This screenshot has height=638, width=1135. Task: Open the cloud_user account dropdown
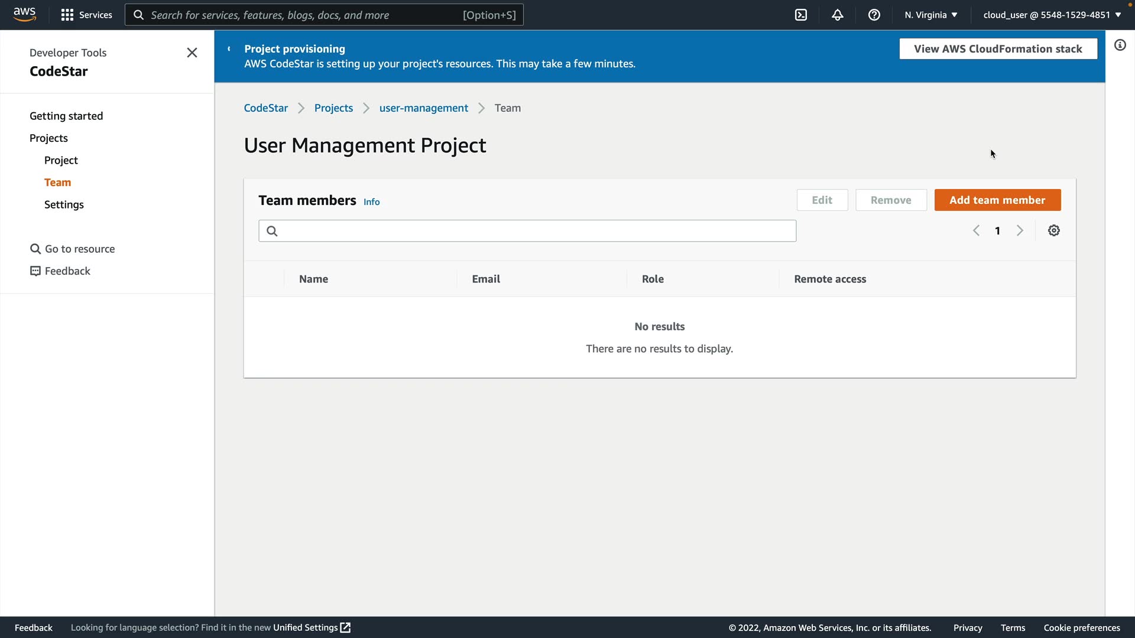point(1052,15)
